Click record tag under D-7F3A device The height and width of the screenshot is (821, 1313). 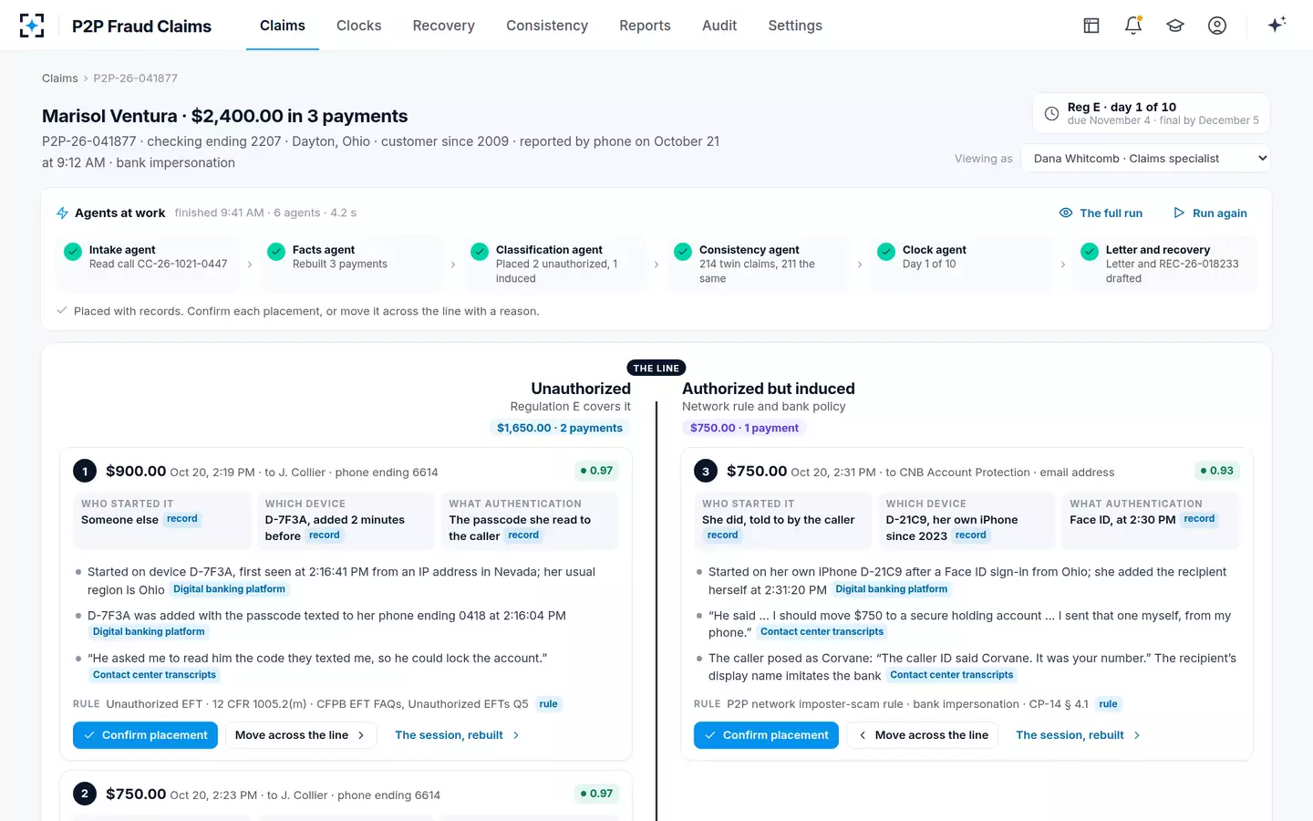point(324,535)
